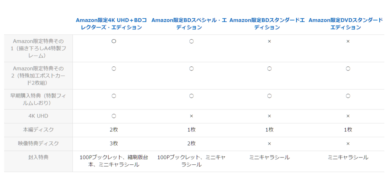Image resolution: width=390 pixels, height=183 pixels.
Task: Click DVD edition's × in 特典その1 row
Action: click(x=348, y=41)
